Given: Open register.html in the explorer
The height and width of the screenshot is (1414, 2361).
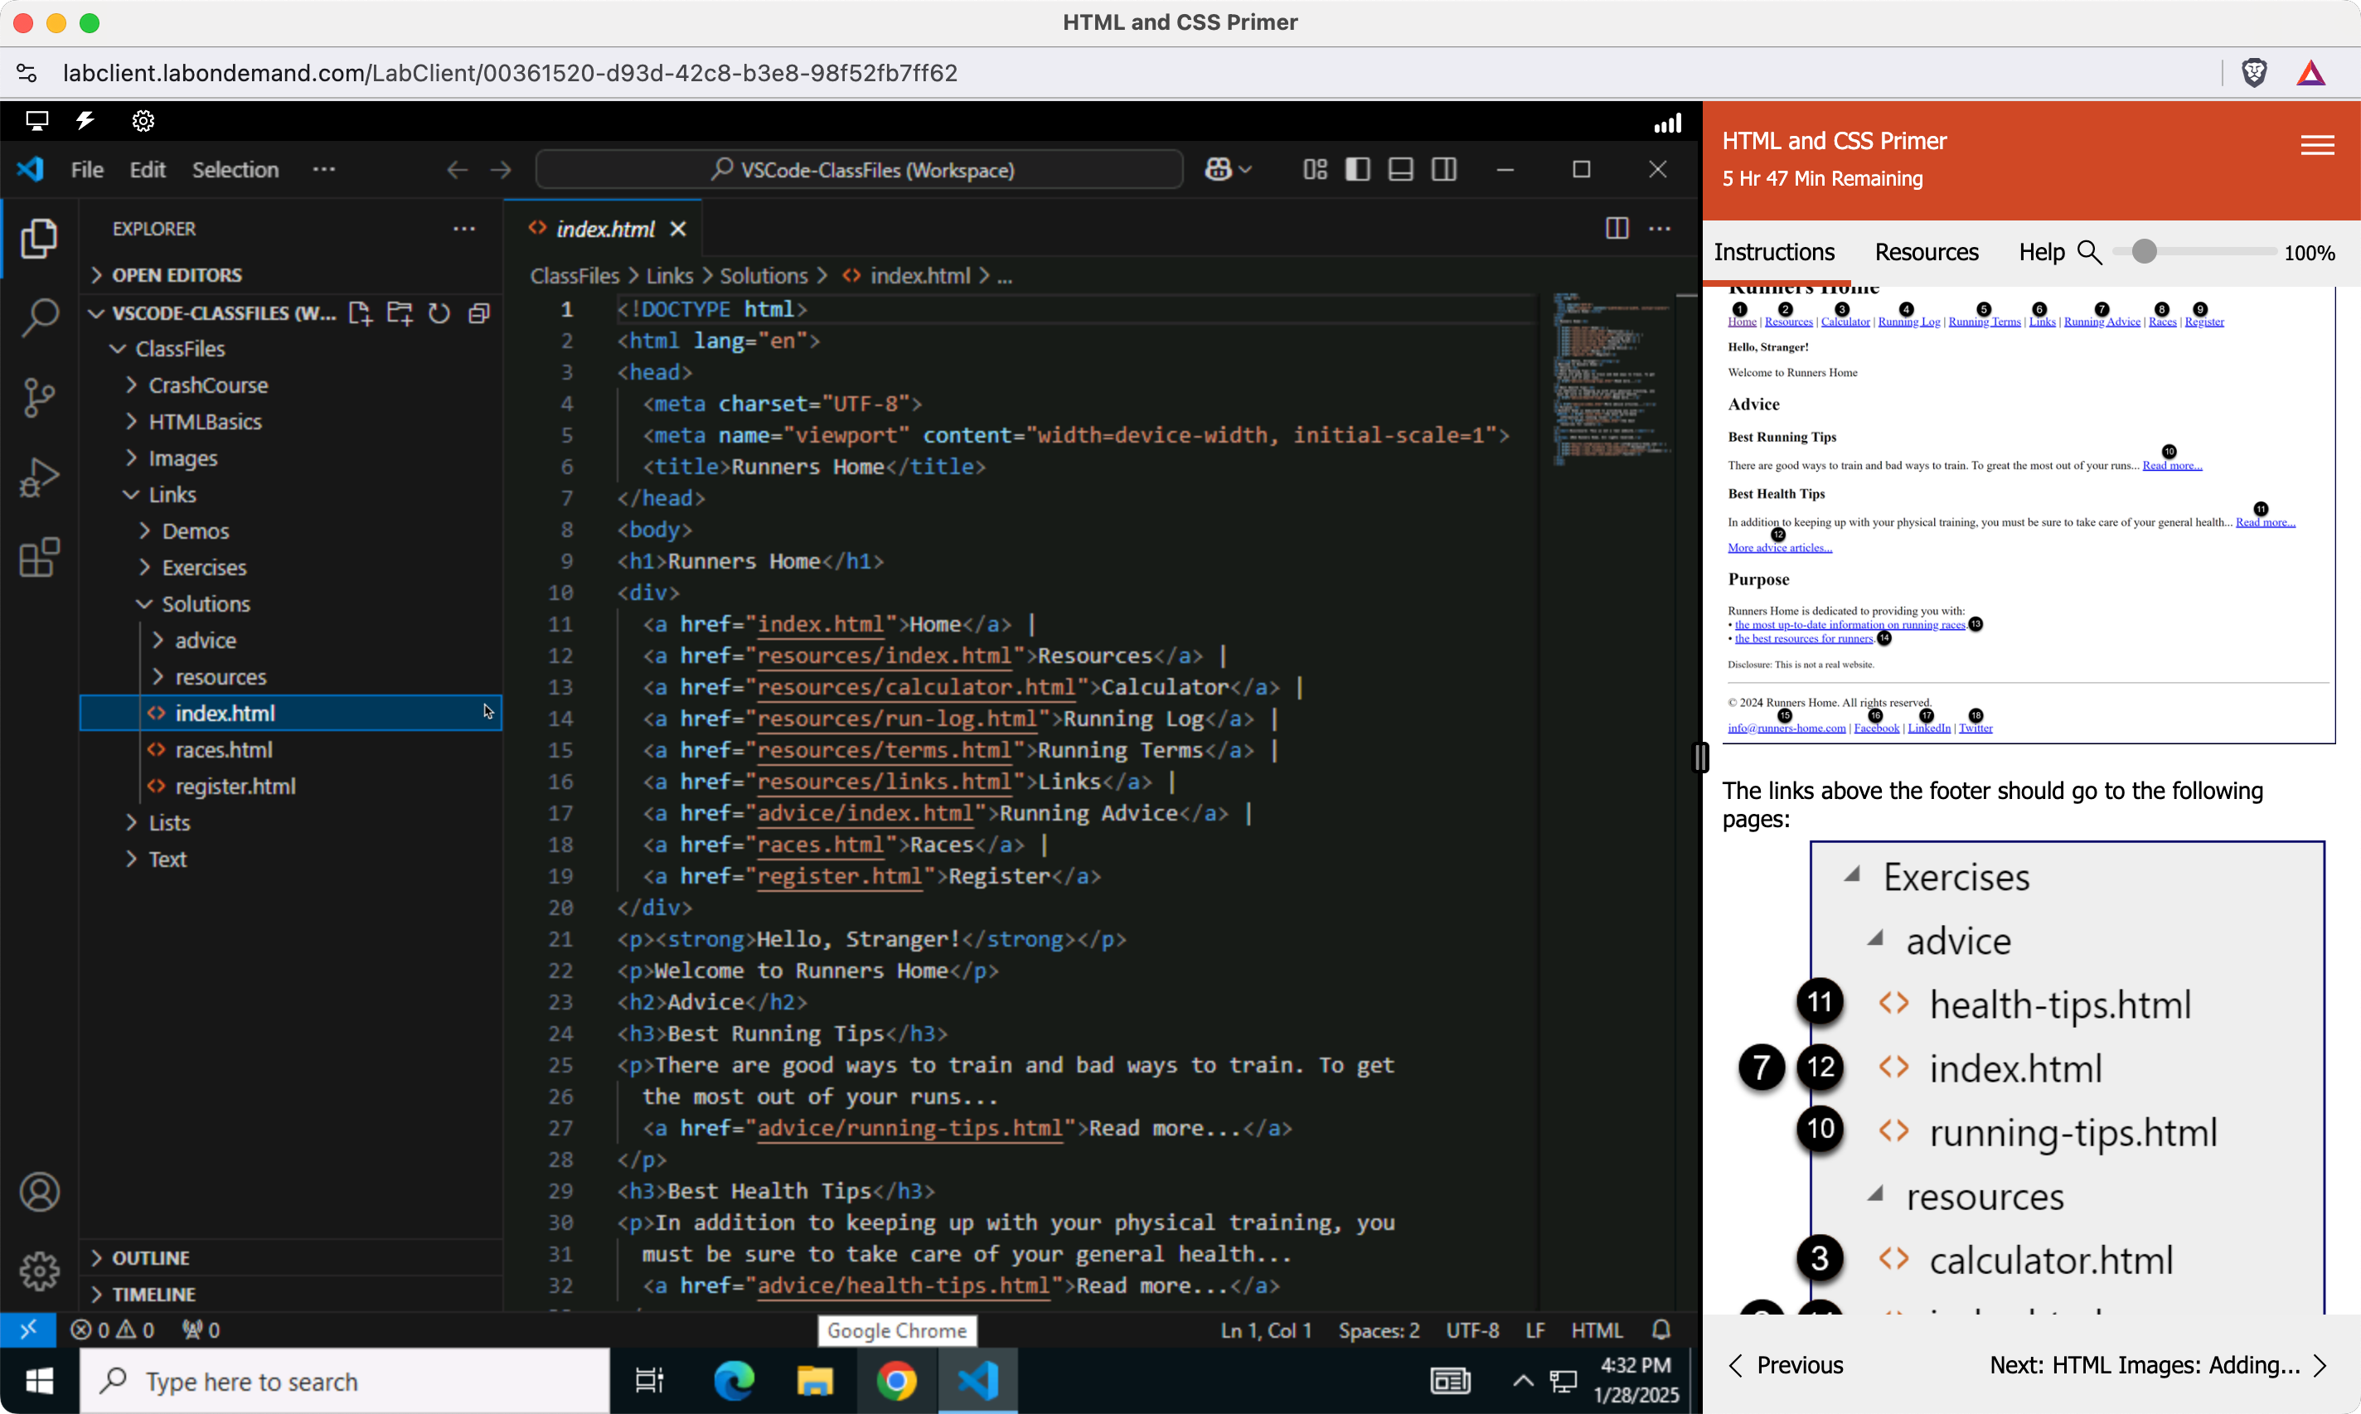Looking at the screenshot, I should pos(291,786).
